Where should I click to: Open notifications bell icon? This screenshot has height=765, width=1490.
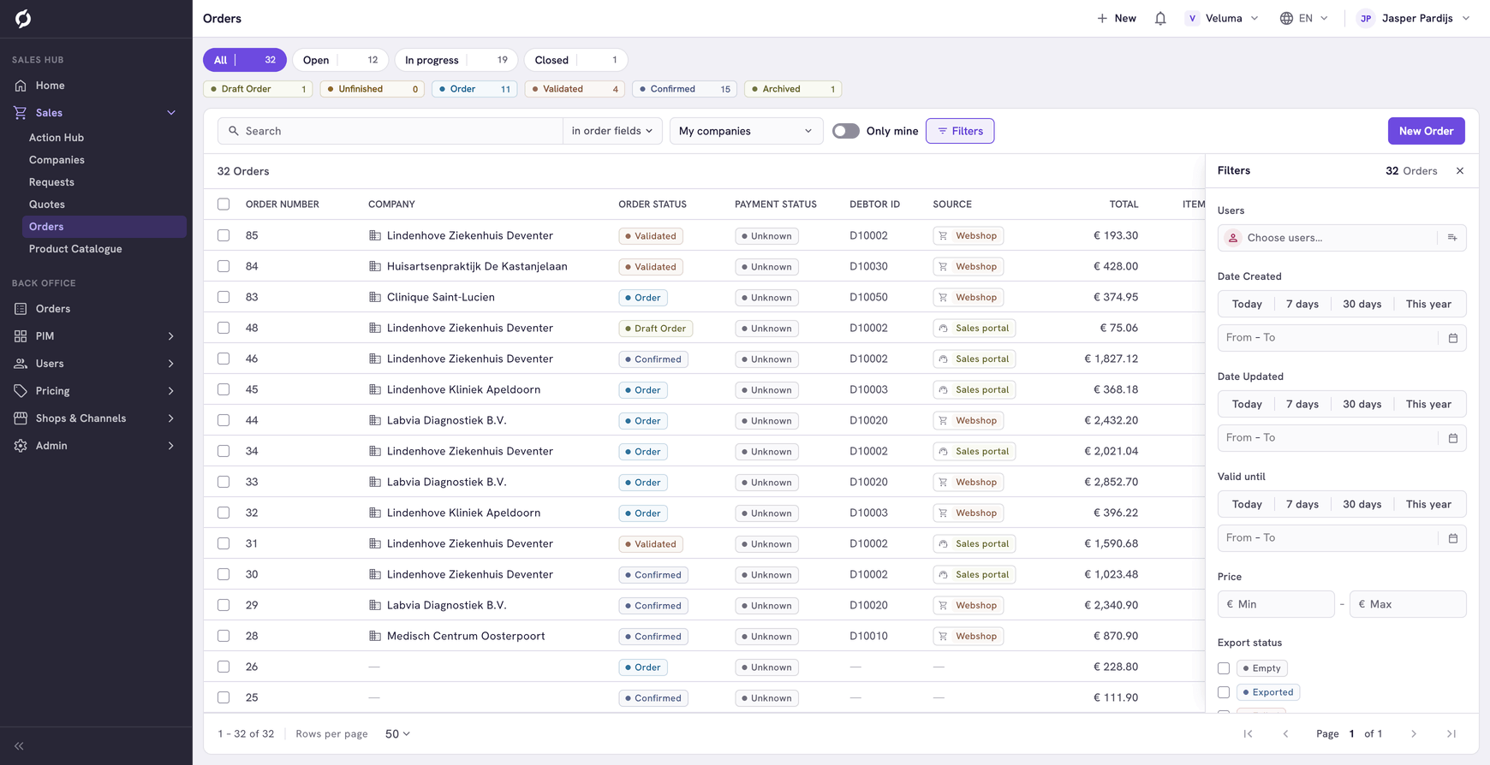click(1160, 18)
